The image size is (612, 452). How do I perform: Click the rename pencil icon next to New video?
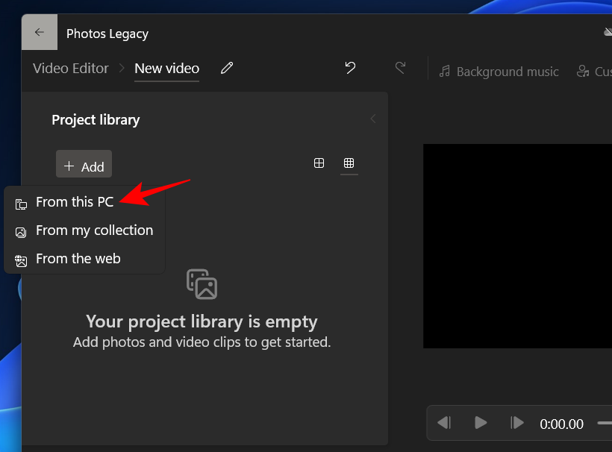[227, 68]
